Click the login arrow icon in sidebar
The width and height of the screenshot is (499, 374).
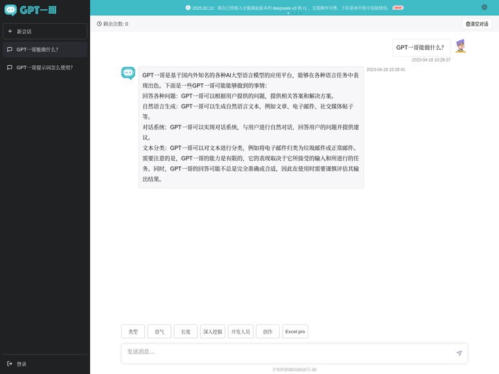click(10, 364)
